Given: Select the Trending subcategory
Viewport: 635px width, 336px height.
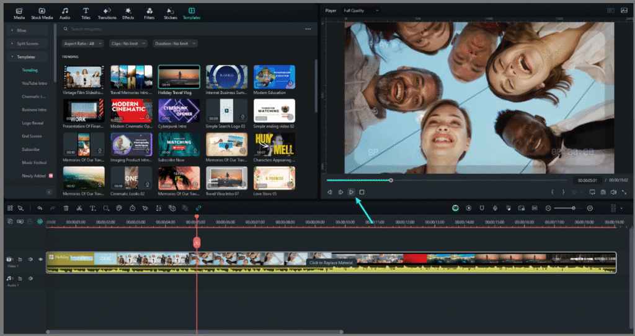Looking at the screenshot, I should [x=30, y=70].
